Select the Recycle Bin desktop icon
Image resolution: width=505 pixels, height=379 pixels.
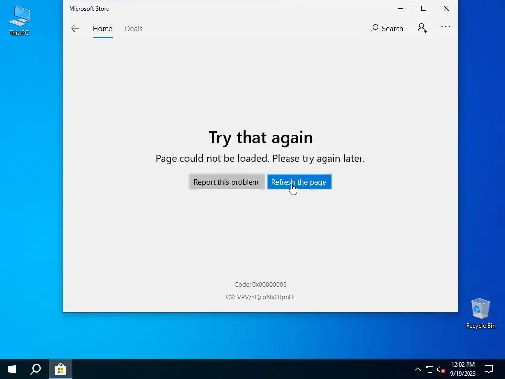click(480, 313)
